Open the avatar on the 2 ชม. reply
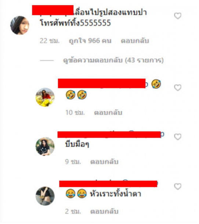This screenshot has width=199, height=224. (x=45, y=196)
